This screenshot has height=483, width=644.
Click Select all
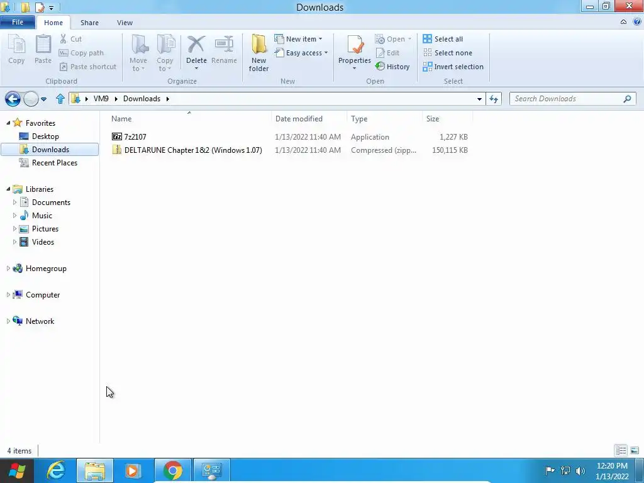click(x=443, y=39)
